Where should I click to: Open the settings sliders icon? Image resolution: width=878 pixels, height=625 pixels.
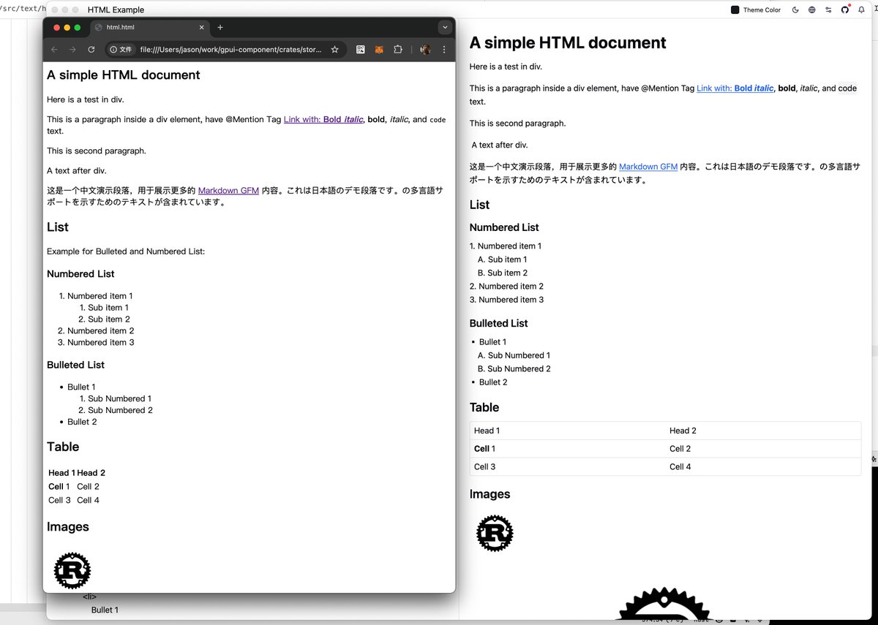point(829,10)
